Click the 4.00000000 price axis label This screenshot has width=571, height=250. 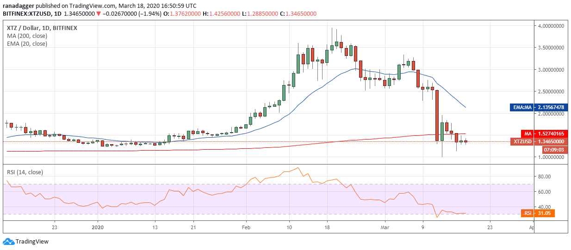tap(550, 26)
